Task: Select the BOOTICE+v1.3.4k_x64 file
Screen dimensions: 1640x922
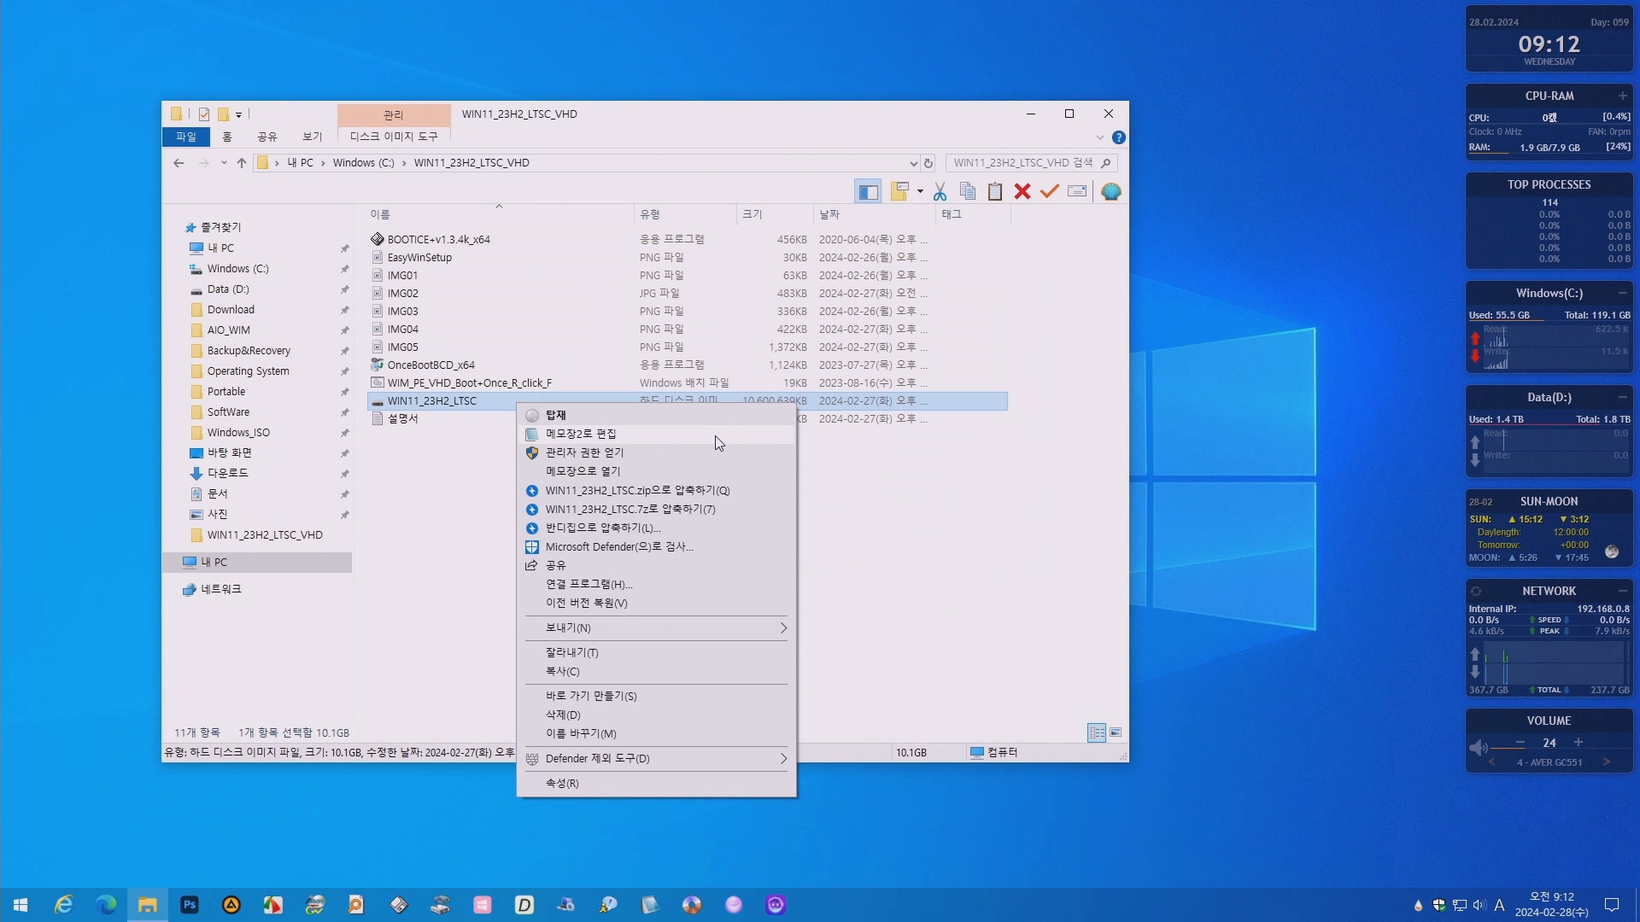Action: point(438,240)
